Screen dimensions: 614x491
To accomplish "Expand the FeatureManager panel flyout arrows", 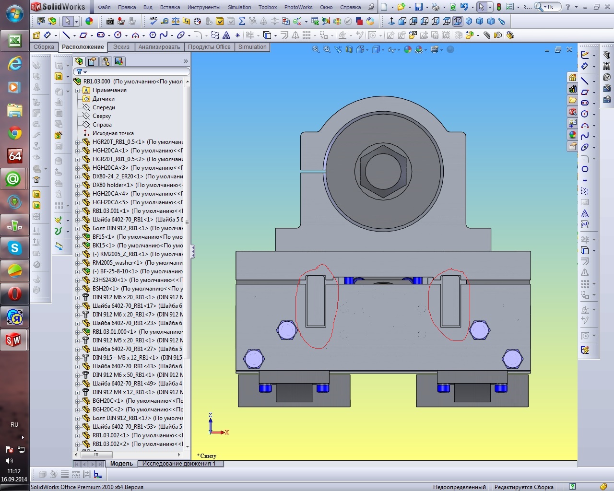I will tap(186, 61).
